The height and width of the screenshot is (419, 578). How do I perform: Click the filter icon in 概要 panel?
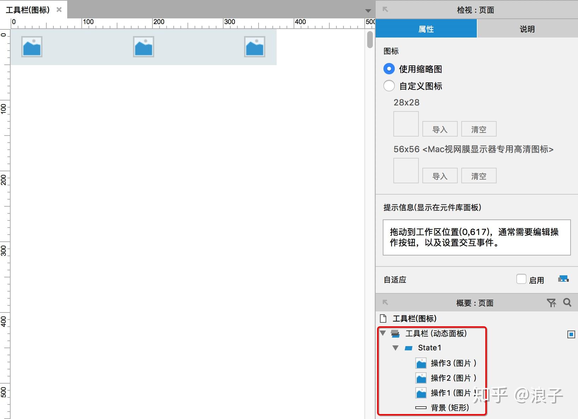[x=551, y=303]
